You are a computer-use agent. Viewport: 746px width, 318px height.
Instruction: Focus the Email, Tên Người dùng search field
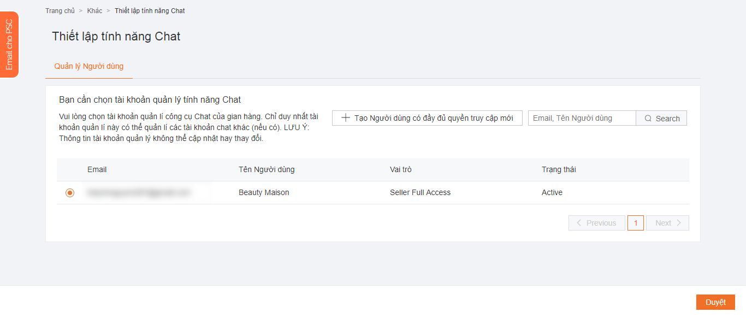click(582, 118)
